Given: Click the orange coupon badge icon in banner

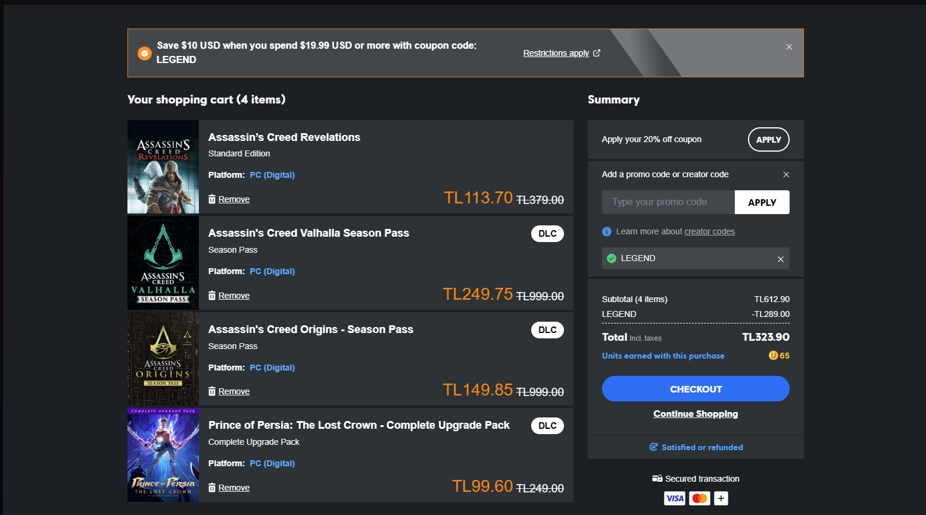Looking at the screenshot, I should [145, 53].
